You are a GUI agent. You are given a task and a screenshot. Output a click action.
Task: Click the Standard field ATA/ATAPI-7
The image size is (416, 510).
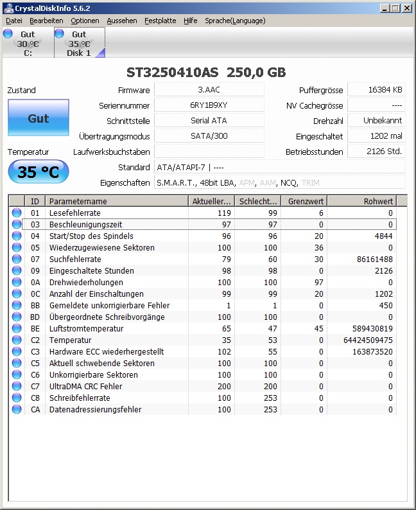(280, 167)
